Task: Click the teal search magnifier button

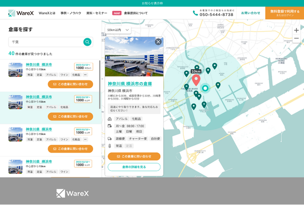Action: click(x=87, y=42)
